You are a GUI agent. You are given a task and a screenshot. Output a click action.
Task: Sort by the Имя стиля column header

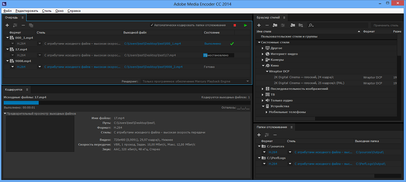pos(309,32)
